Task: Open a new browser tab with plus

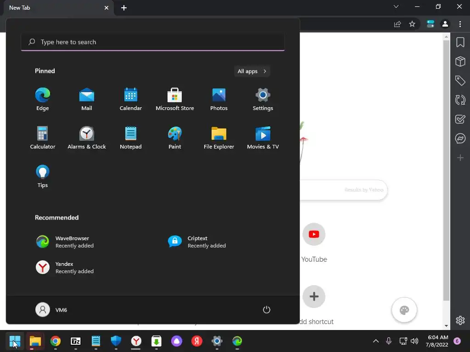Action: tap(124, 8)
